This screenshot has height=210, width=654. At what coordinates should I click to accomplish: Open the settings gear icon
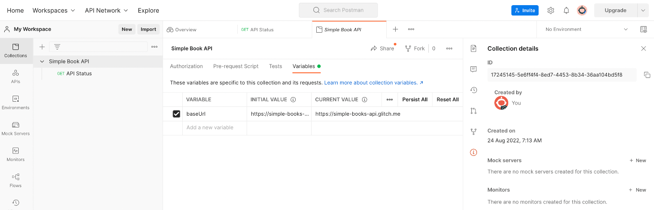551,10
